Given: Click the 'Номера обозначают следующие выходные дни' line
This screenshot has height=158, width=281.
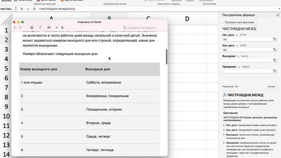Looking at the screenshot, I should tap(60, 54).
